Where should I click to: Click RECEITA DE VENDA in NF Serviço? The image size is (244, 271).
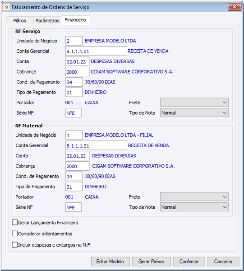(x=148, y=51)
